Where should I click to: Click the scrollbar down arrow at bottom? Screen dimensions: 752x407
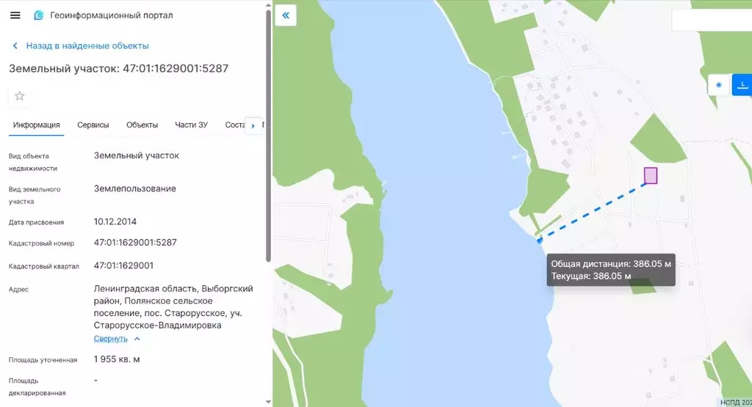(x=268, y=402)
